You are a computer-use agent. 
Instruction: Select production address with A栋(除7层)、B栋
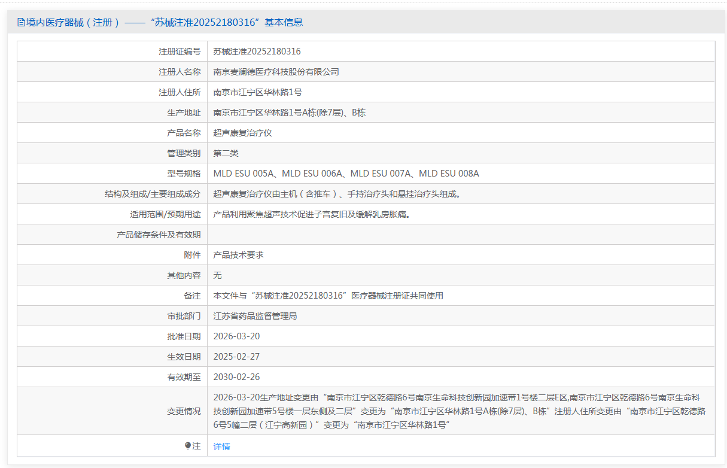point(290,113)
